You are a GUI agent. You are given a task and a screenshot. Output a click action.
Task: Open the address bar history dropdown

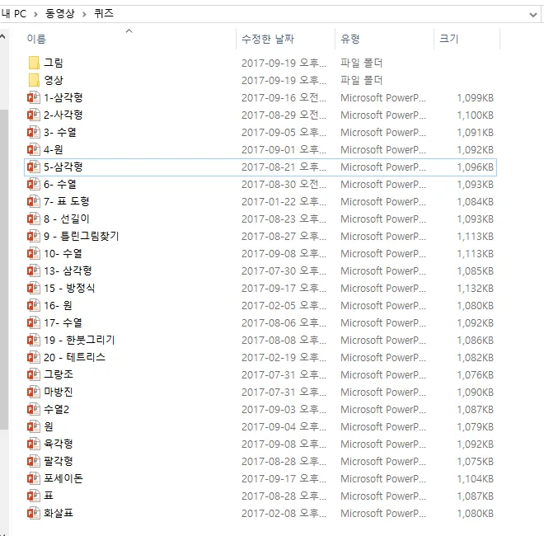[x=533, y=15]
